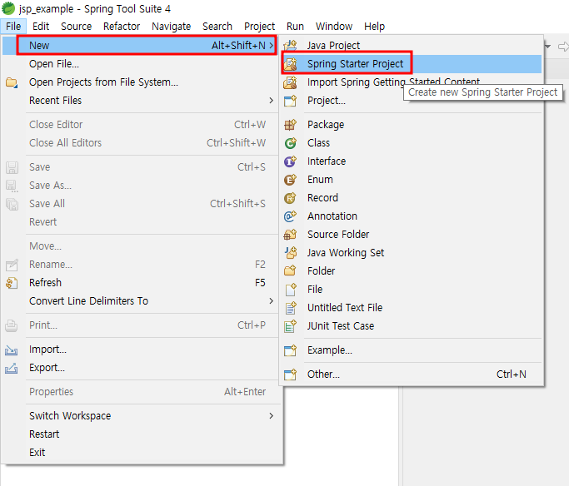569x486 pixels.
Task: Click the Java Project icon in New submenu
Action: (290, 45)
